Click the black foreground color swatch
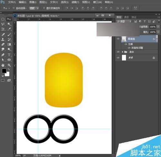The image size is (161, 157). coord(4,71)
